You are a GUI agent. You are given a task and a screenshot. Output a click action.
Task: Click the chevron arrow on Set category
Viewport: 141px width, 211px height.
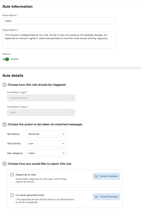point(63,153)
